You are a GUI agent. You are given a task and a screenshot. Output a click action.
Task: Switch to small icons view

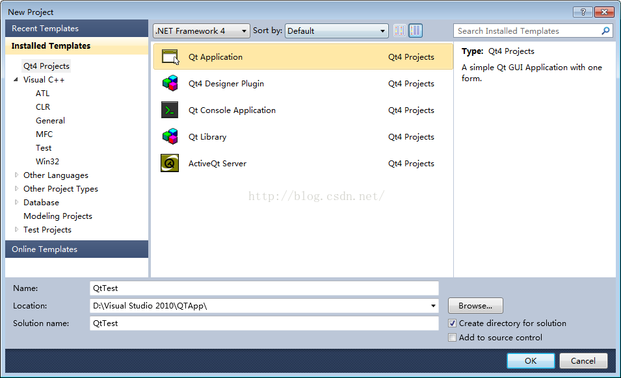[x=400, y=31]
